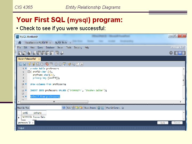Screen dimensions: 192x144
Task: Open the Edit menu
Action: tap(26, 47)
